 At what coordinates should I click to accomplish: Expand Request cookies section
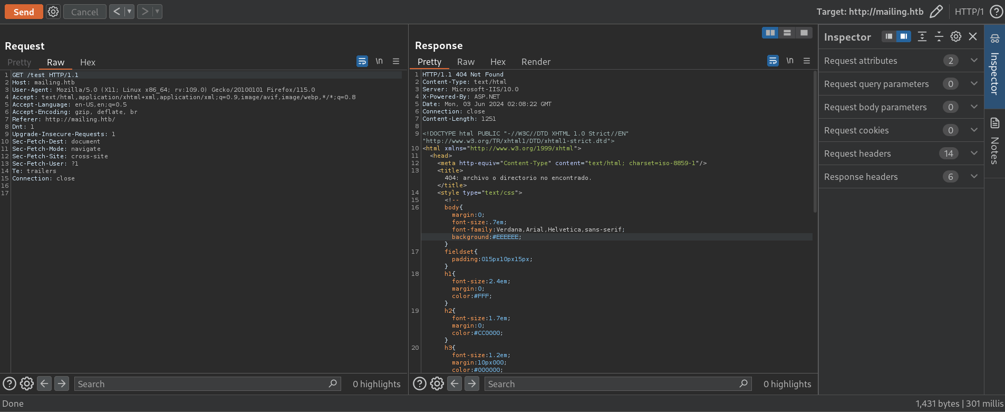tap(901, 130)
